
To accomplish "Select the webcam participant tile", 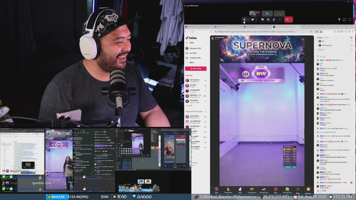I will 279,13.
